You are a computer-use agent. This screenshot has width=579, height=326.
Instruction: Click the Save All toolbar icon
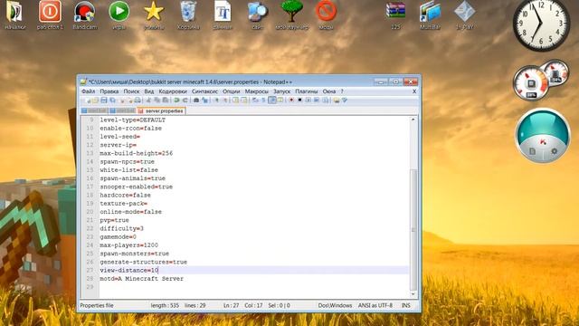[x=112, y=101]
